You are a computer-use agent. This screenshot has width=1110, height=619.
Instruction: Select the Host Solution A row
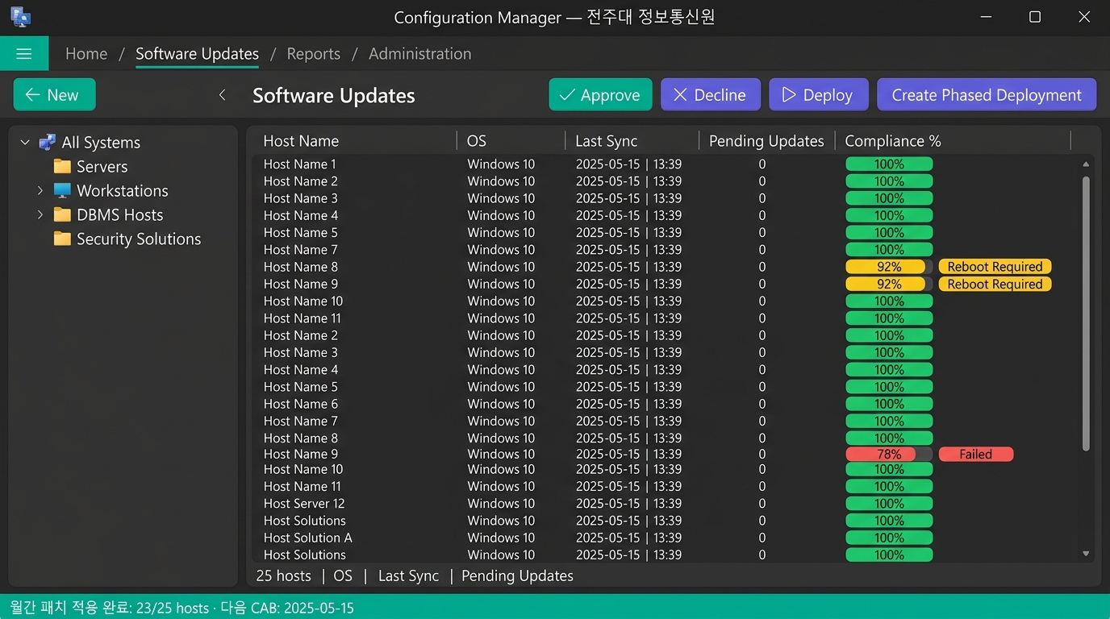point(666,538)
